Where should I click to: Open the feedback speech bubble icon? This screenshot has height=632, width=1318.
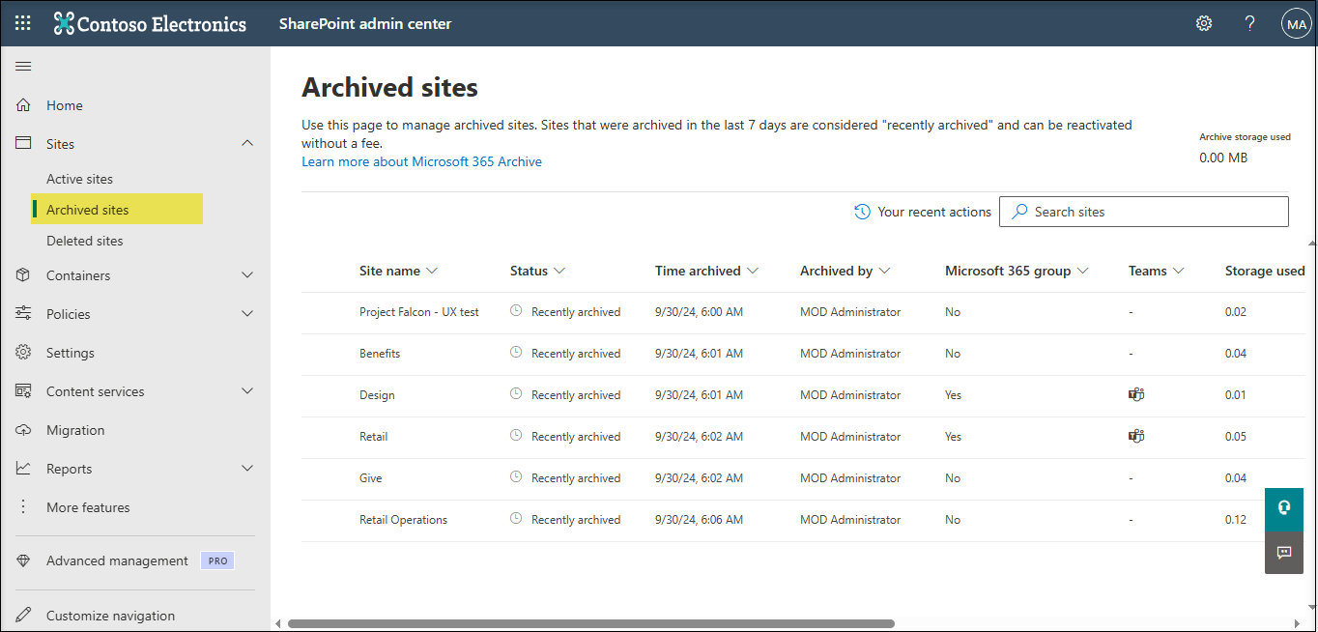1284,553
